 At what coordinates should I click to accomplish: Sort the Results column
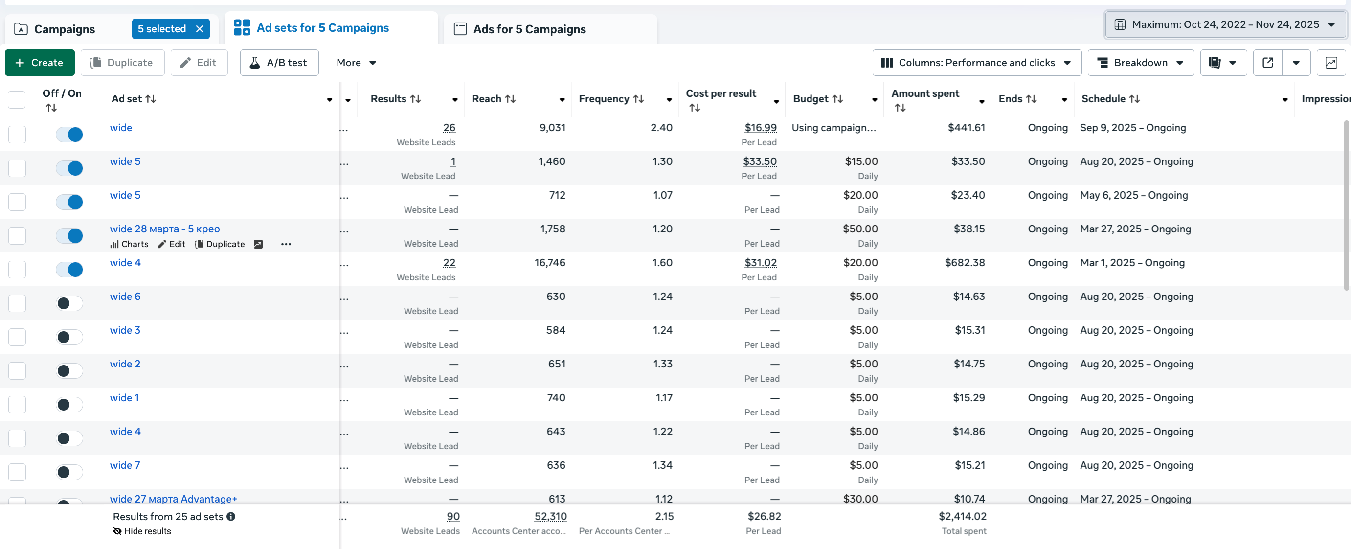click(x=415, y=99)
